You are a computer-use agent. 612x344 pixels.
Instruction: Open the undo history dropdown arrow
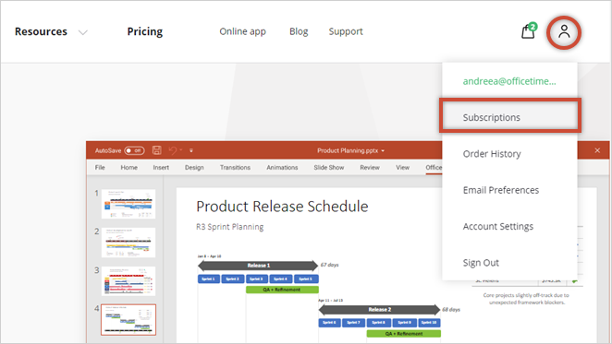click(x=181, y=150)
